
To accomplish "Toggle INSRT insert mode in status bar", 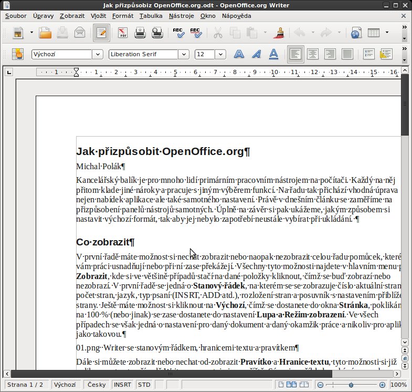I will click(x=122, y=385).
